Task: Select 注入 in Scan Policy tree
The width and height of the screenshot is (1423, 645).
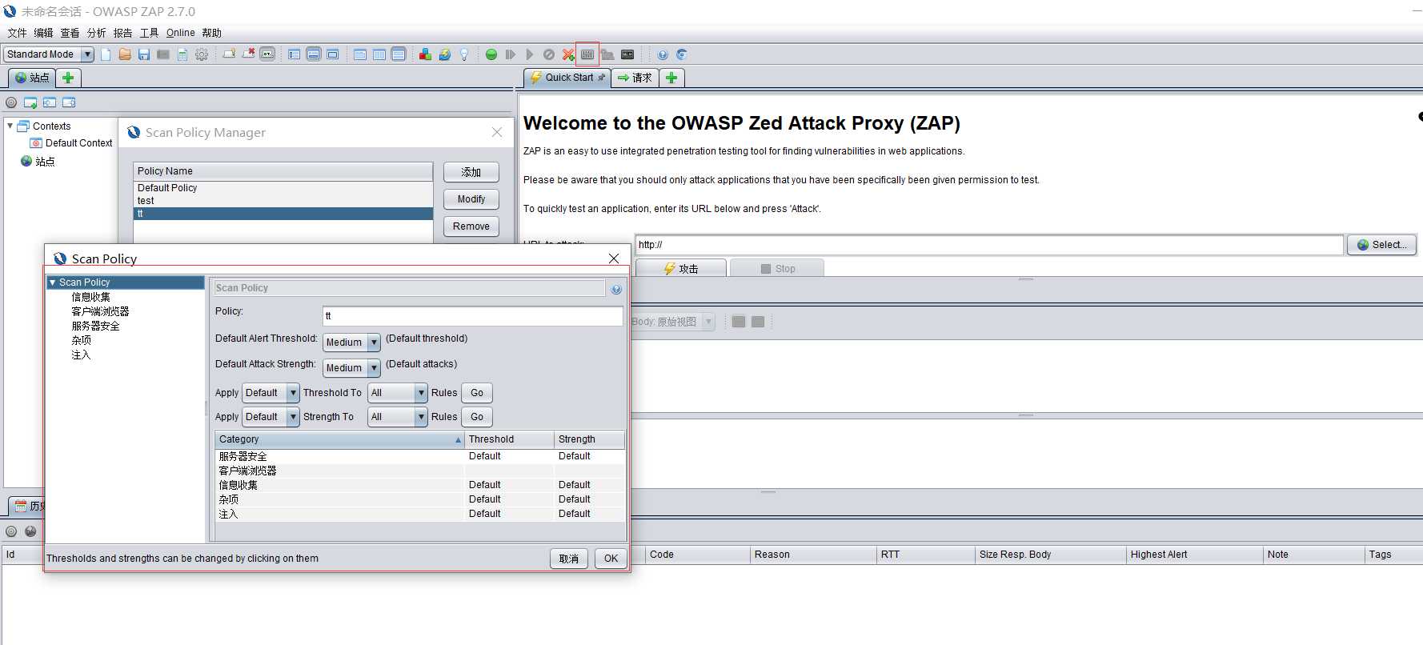Action: [x=81, y=355]
